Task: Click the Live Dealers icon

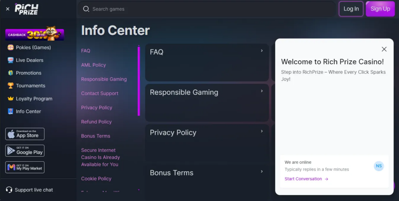Action: (x=11, y=60)
